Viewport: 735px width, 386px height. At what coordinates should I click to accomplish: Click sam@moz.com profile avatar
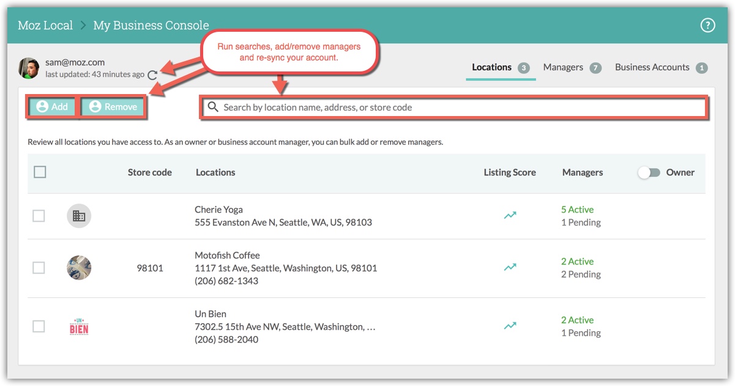29,68
